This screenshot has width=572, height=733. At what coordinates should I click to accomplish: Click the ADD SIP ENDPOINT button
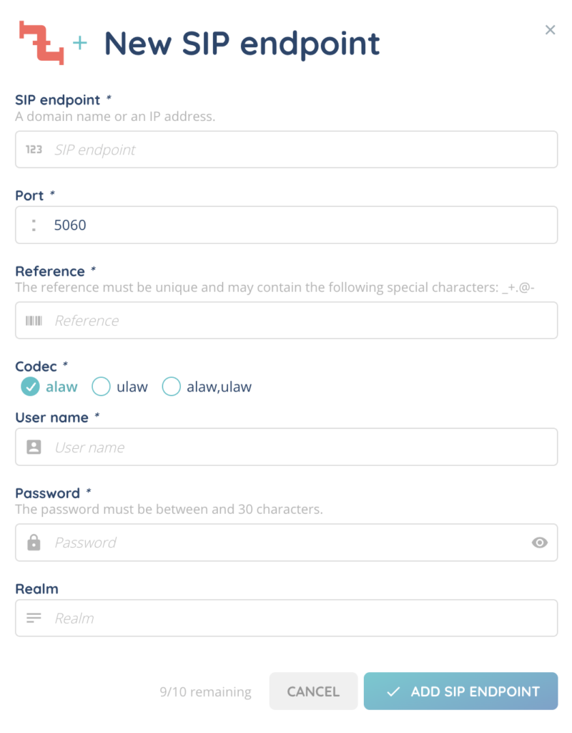[460, 691]
